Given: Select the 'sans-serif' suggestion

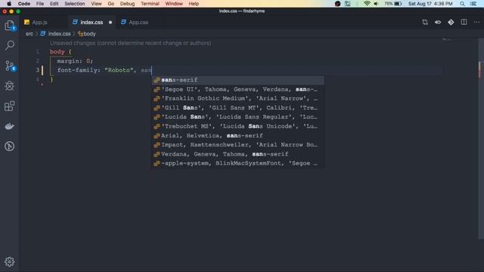Looking at the screenshot, I should tap(237, 80).
